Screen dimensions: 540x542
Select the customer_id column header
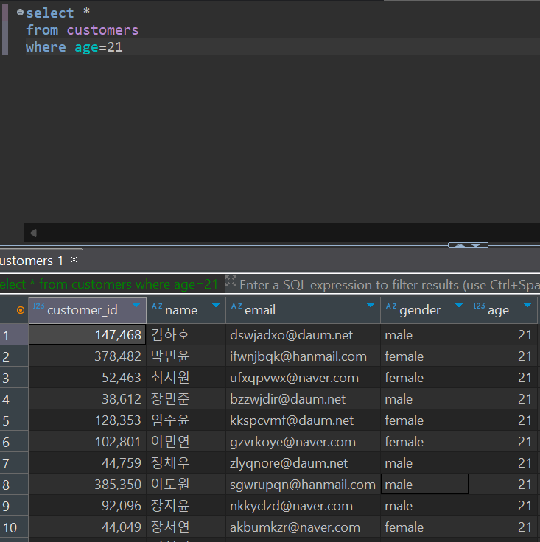coord(88,310)
